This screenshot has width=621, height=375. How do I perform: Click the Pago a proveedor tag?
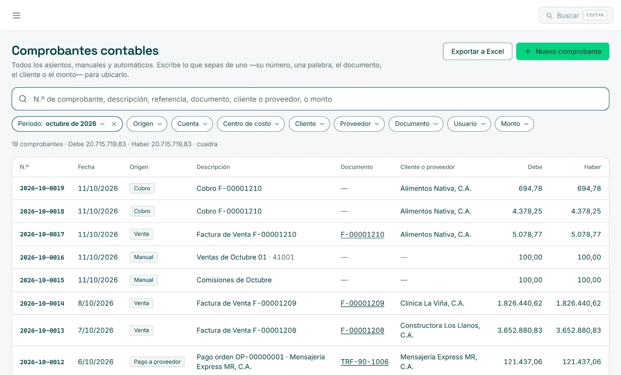click(x=157, y=362)
